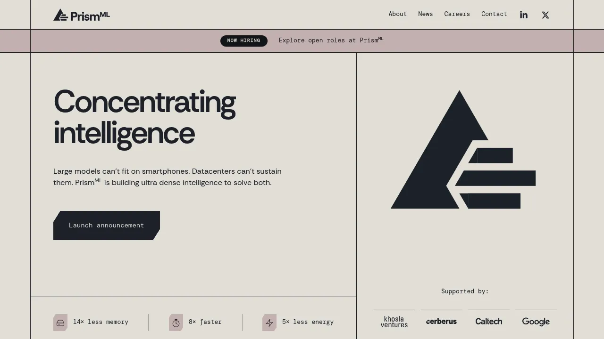Image resolution: width=604 pixels, height=339 pixels.
Task: Click the 8× faster text
Action: [205, 322]
